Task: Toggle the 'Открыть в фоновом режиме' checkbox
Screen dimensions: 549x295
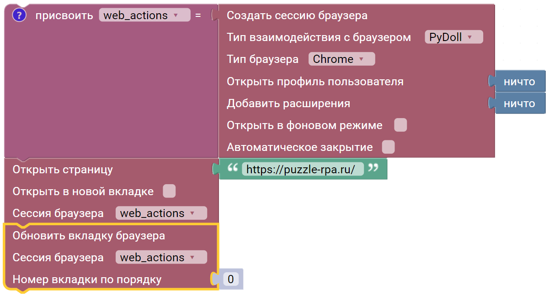Action: 400,125
